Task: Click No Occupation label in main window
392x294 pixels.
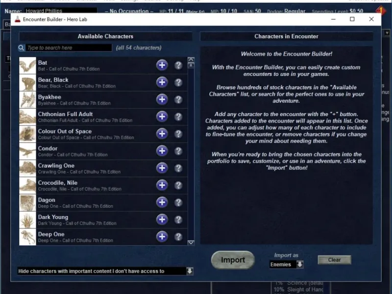Action: [x=129, y=11]
